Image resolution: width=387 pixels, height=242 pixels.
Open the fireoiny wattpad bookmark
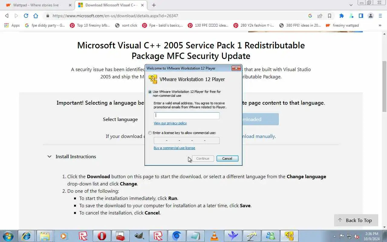[x=342, y=25]
